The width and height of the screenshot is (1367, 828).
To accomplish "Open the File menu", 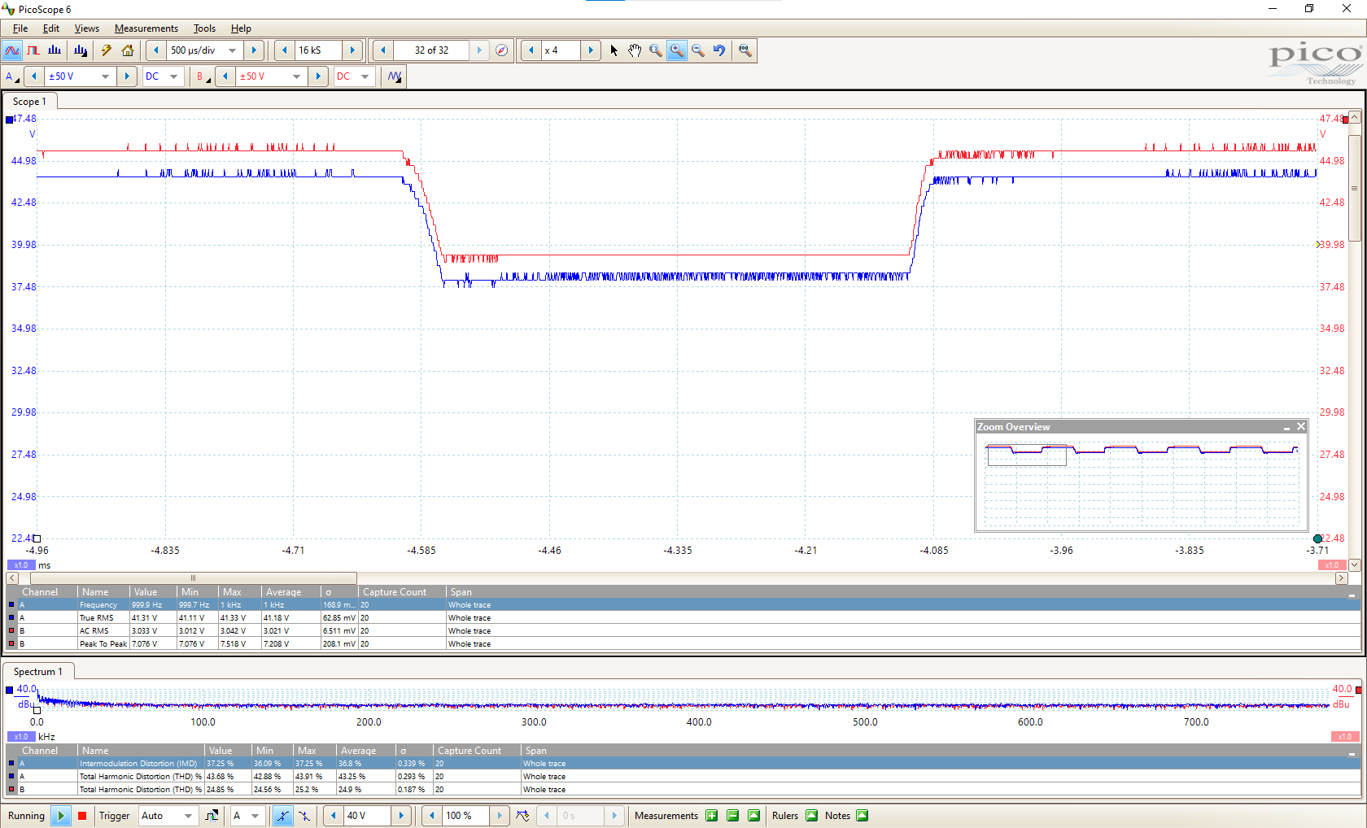I will [20, 28].
